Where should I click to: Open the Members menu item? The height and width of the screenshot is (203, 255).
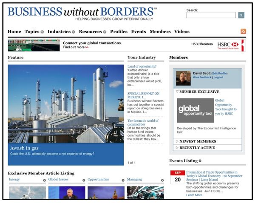(160, 31)
